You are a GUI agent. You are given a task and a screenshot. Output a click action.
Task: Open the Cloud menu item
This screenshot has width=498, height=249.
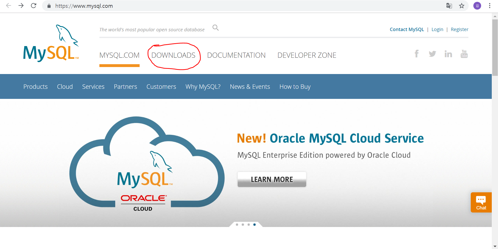pyautogui.click(x=65, y=86)
